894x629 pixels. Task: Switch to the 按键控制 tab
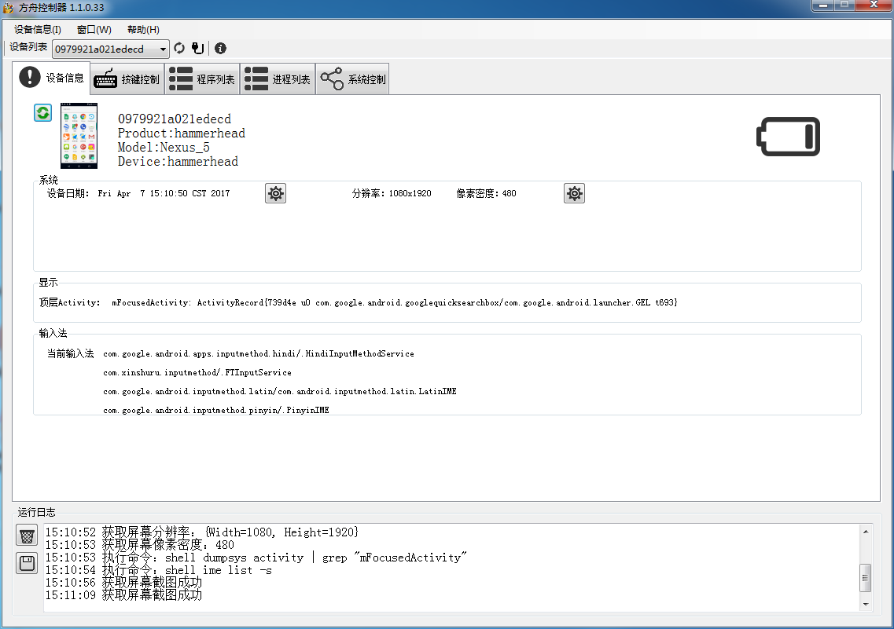[x=127, y=79]
